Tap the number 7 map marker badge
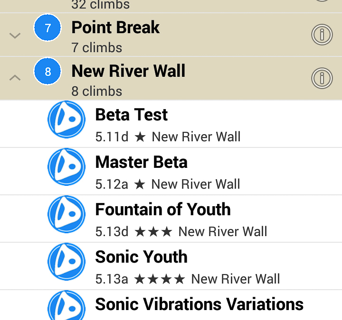Viewport: 342px width, 320px height. [x=47, y=28]
